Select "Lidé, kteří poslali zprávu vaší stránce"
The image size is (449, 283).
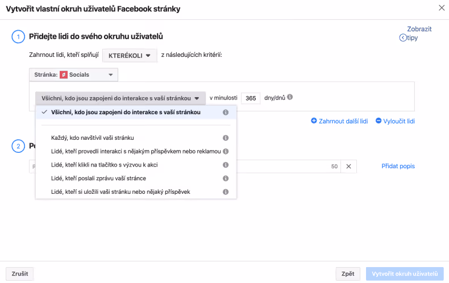pyautogui.click(x=136, y=178)
